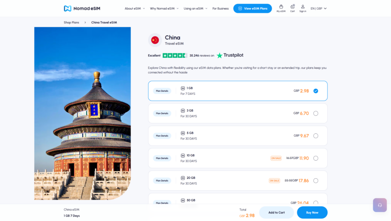Expand the Why Nomad eSIM menu

[164, 8]
